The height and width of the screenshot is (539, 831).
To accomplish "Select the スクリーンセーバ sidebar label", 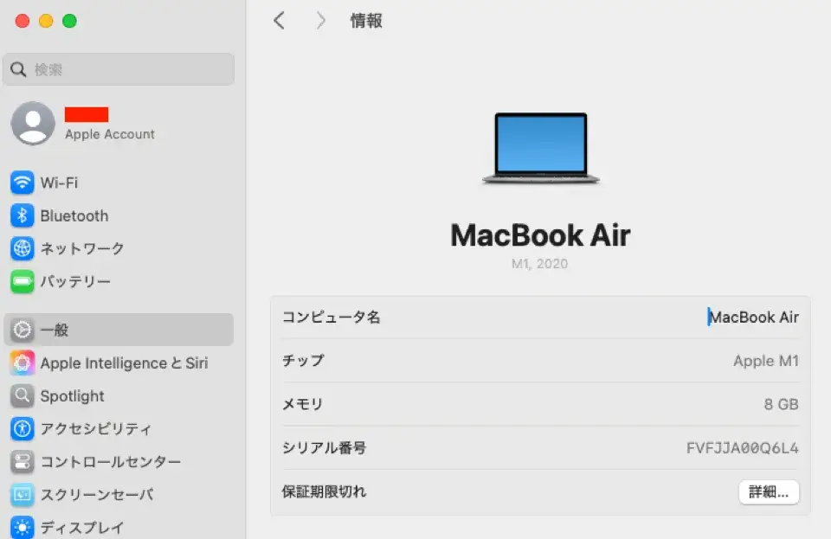I will click(97, 495).
